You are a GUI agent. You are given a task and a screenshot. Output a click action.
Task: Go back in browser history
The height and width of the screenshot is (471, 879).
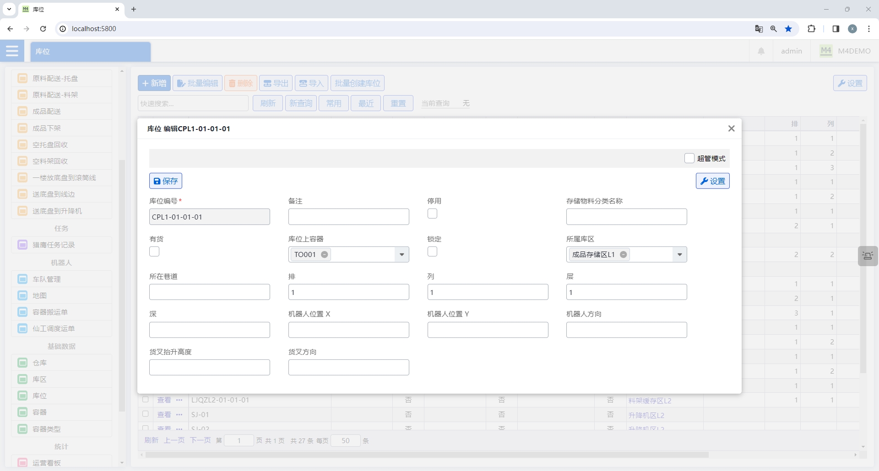10,29
